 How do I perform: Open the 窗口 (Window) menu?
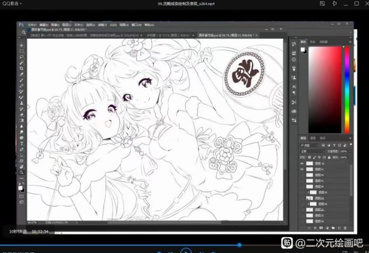[x=136, y=25]
